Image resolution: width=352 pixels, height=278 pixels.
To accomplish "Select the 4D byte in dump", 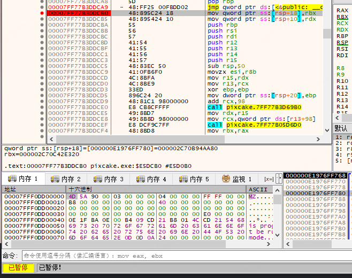I will (72, 197).
